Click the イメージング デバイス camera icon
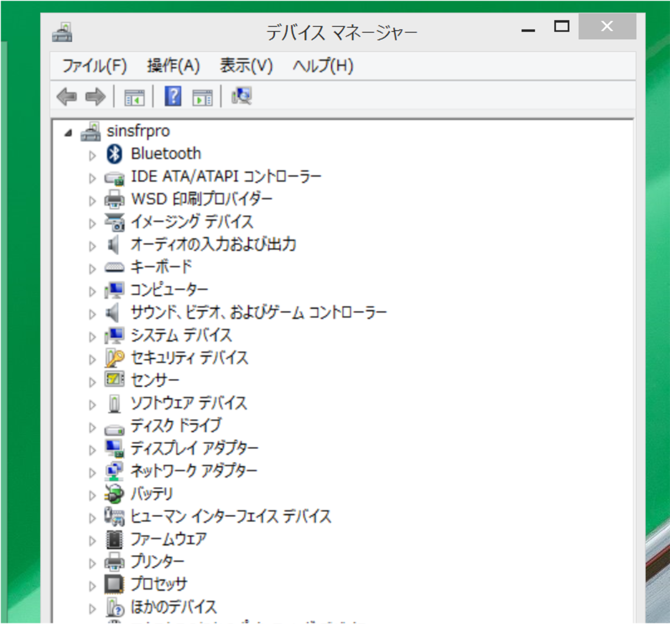670x624 pixels. [114, 222]
